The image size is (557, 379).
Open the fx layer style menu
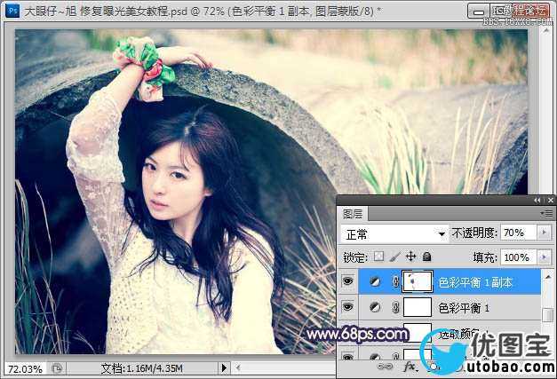pos(410,367)
